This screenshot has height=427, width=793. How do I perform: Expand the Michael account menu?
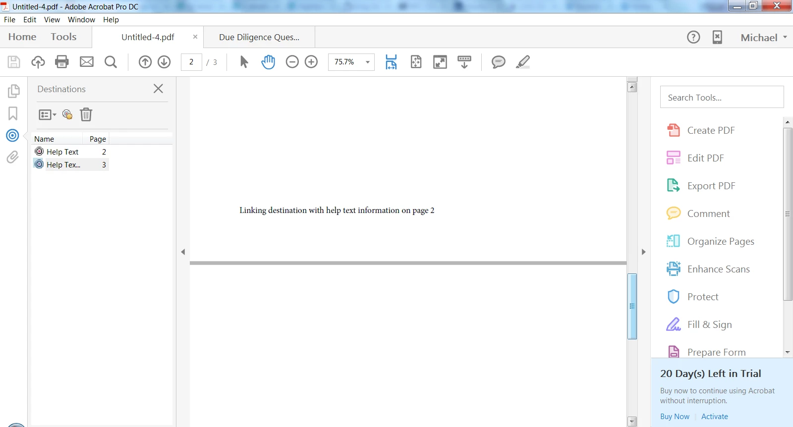764,38
